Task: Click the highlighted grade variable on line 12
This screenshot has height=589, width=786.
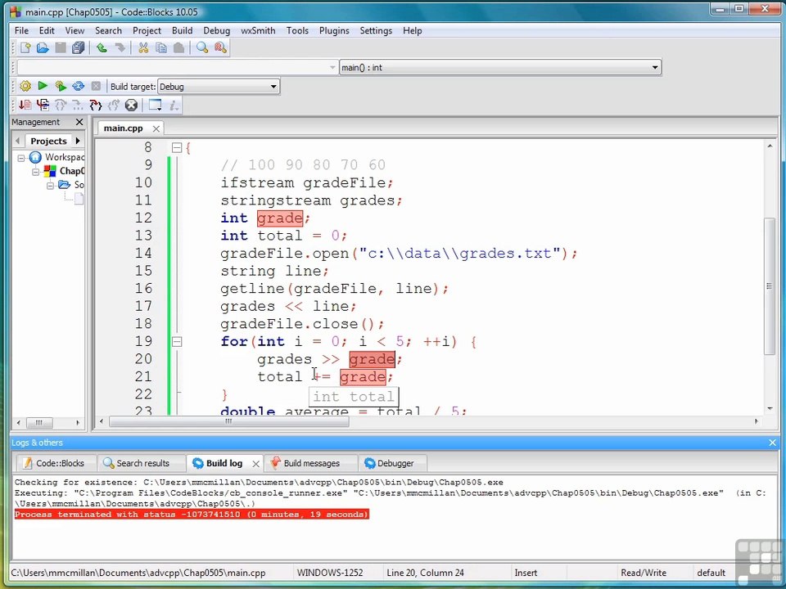Action: [280, 218]
